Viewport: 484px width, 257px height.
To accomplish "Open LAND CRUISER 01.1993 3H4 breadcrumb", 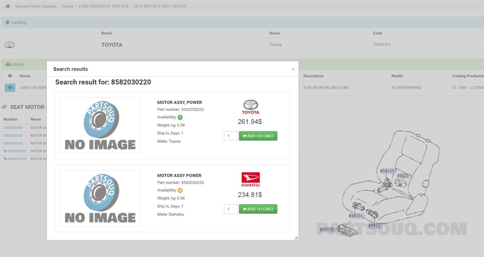I will pos(103,6).
